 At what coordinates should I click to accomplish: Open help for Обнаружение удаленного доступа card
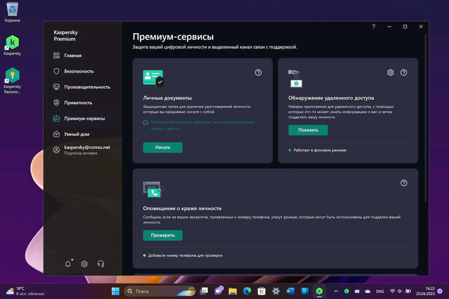tap(404, 72)
